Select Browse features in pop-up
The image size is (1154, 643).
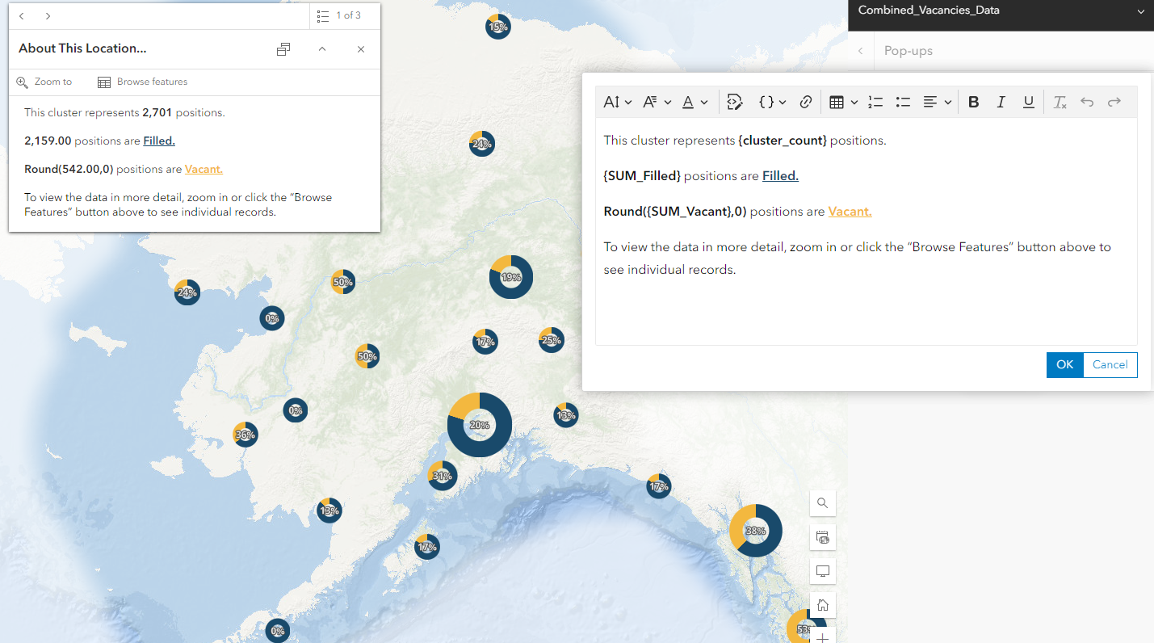point(142,82)
